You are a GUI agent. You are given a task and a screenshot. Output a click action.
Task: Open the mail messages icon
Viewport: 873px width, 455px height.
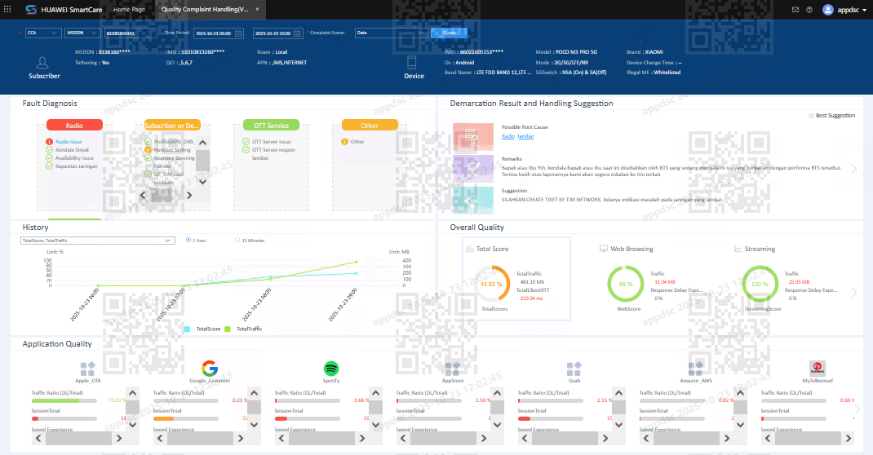795,10
